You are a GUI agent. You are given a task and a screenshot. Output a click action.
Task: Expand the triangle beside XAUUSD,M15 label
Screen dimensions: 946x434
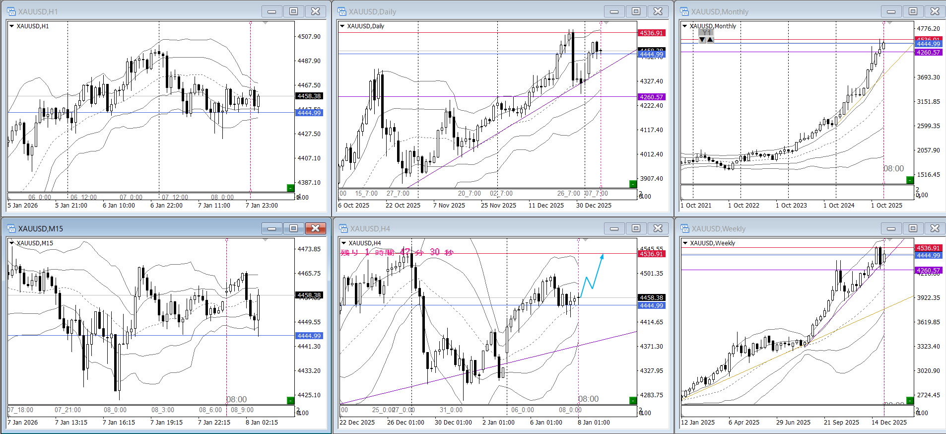click(12, 243)
